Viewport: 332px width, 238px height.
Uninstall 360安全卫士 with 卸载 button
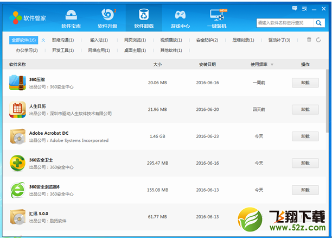[305, 163]
